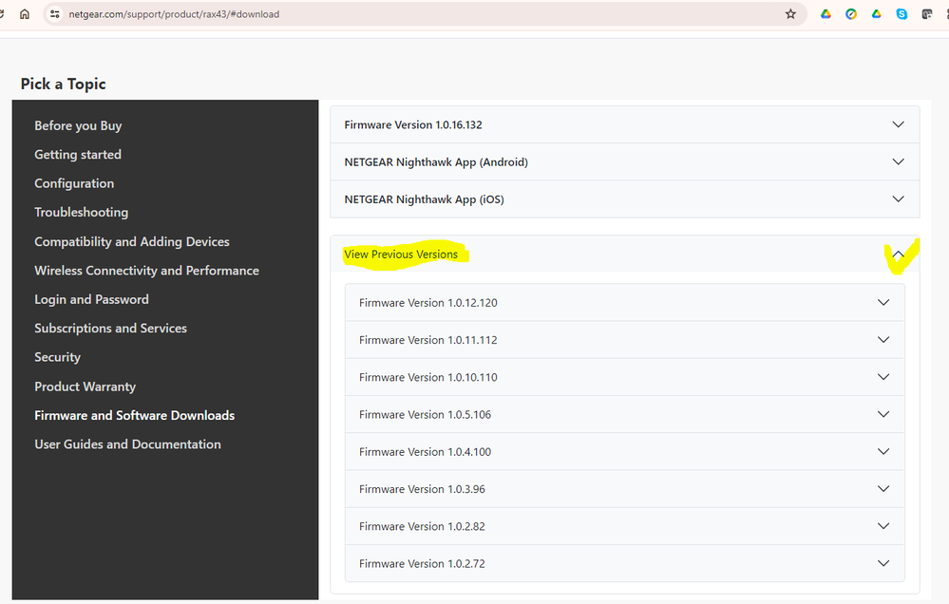Open Subscriptions and Services topic
This screenshot has width=949, height=604.
click(x=111, y=328)
